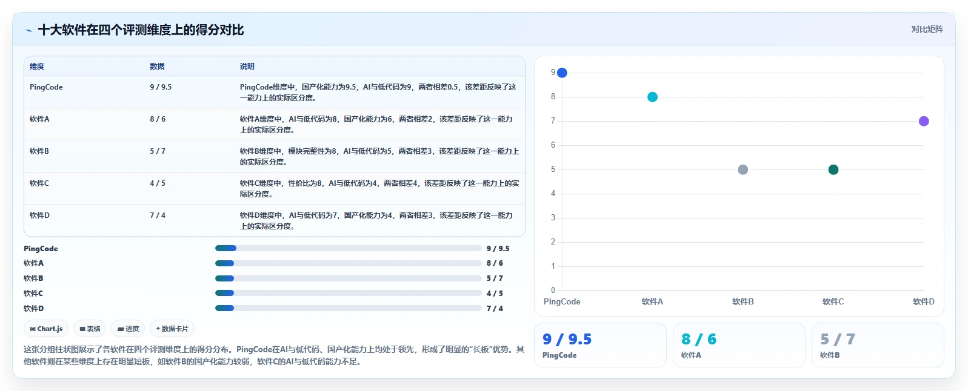Viewport: 968px width, 391px height.
Task: Click the 表格 tag chip
Action: (x=90, y=329)
